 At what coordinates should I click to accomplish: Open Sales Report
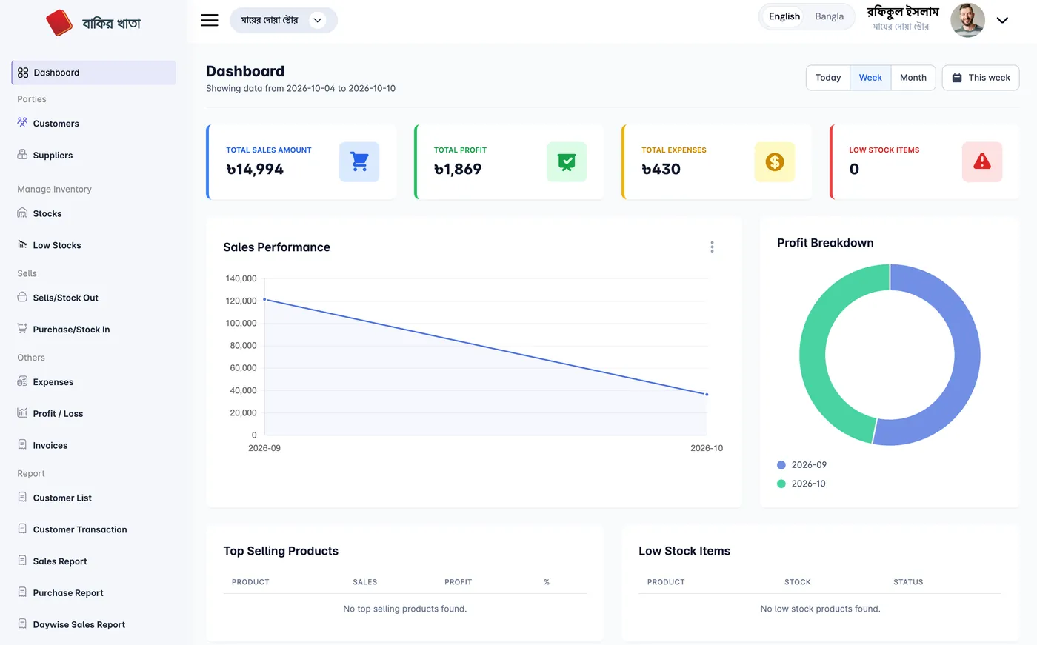tap(60, 561)
